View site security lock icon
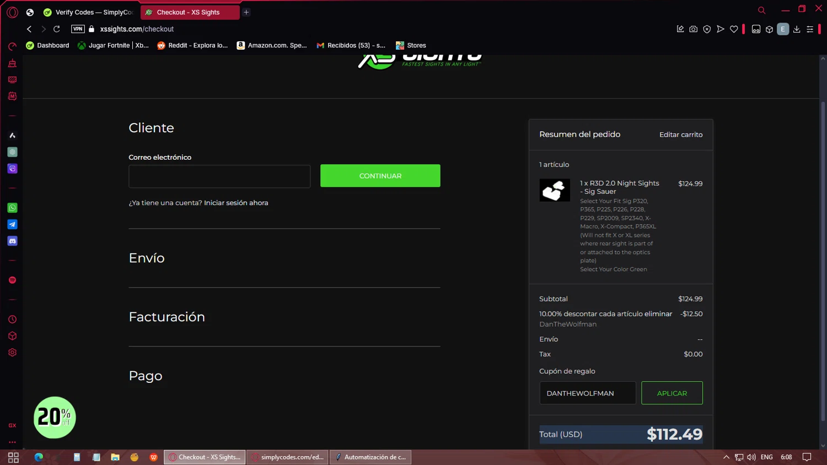Screen dimensions: 827x465 92,29
